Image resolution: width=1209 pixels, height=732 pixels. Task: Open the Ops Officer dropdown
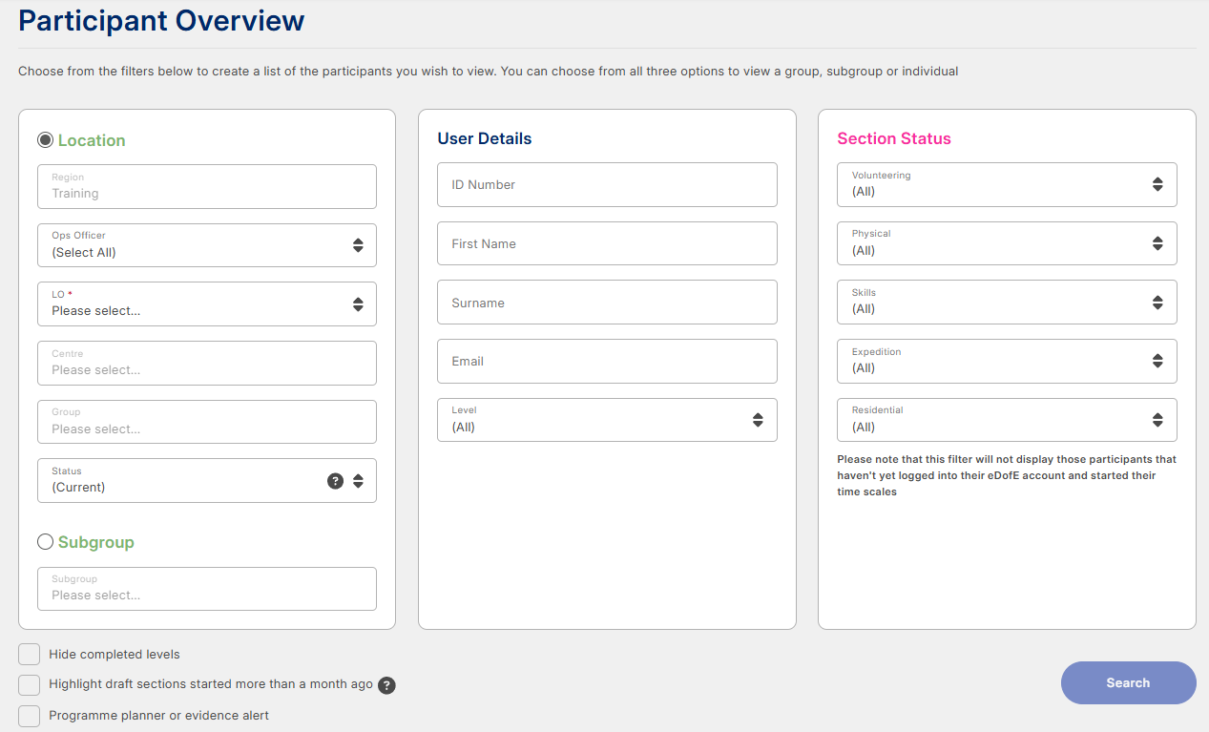207,245
